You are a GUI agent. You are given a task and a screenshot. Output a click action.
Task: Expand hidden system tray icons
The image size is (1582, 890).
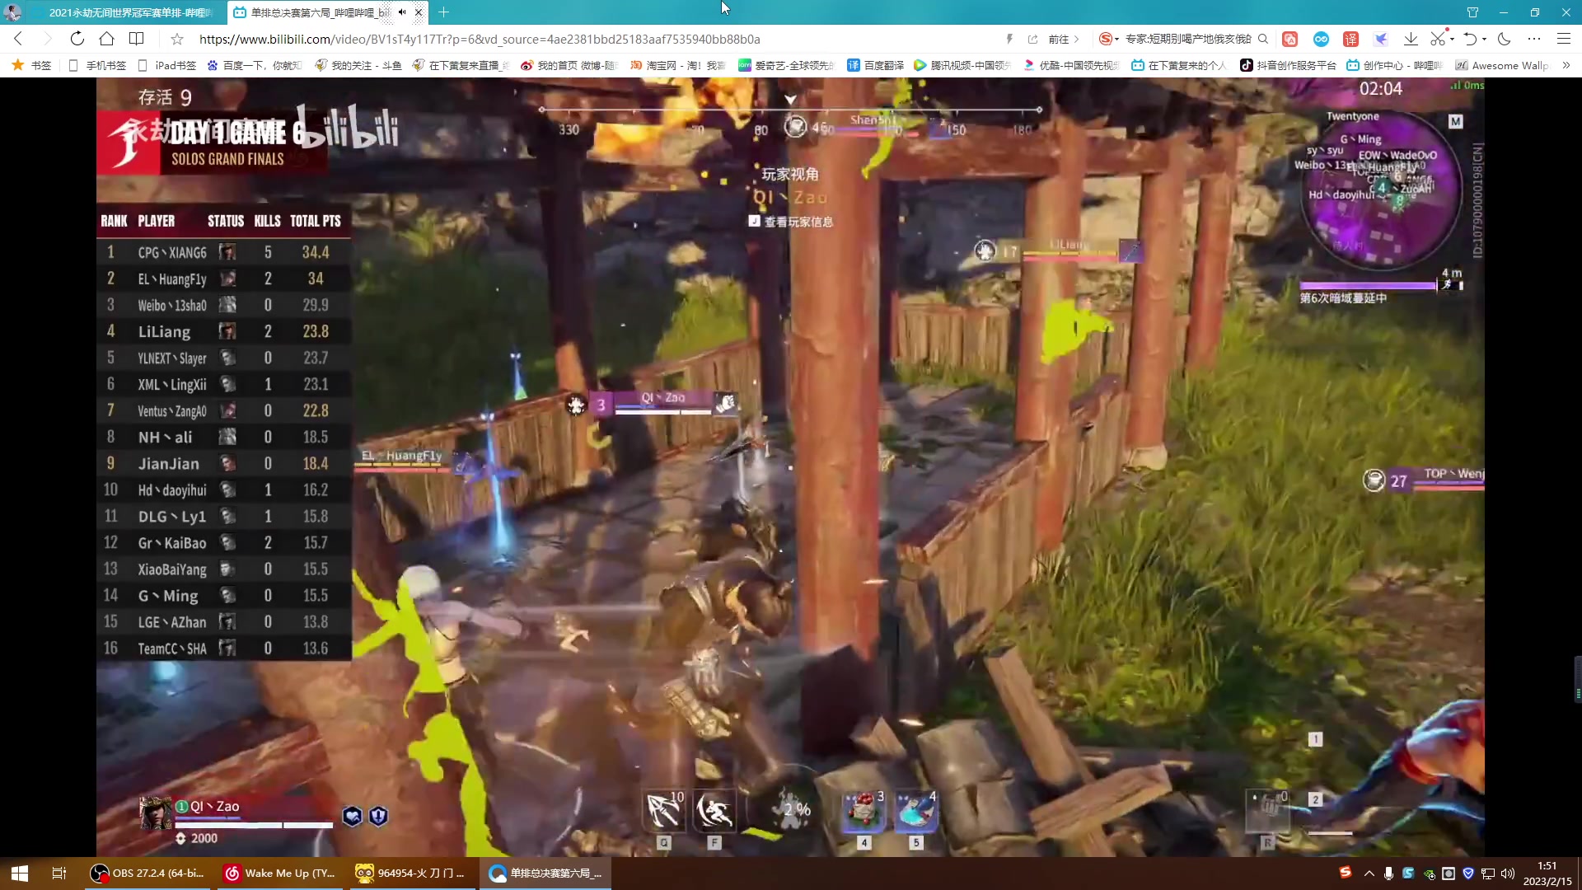point(1369,874)
